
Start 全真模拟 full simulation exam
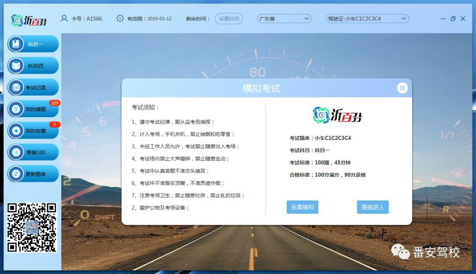[x=302, y=207]
